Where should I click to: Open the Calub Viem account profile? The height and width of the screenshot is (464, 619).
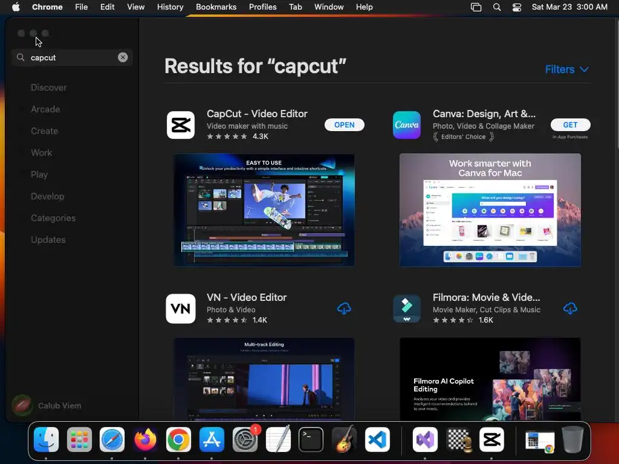(47, 405)
